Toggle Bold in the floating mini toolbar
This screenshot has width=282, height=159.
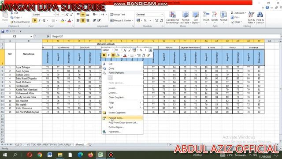click(104, 55)
